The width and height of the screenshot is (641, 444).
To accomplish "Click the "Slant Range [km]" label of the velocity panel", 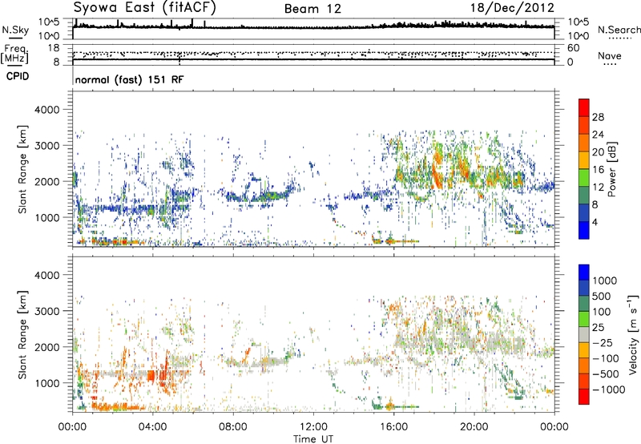I will 22,335.
